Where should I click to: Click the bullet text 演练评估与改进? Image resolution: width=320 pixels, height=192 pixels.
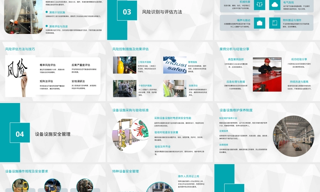tap(58, 27)
